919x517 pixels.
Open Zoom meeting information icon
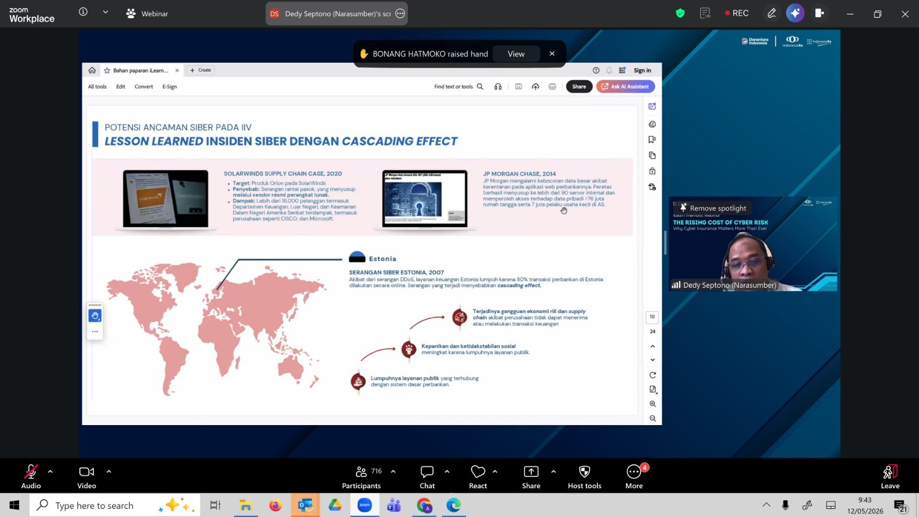tap(83, 12)
